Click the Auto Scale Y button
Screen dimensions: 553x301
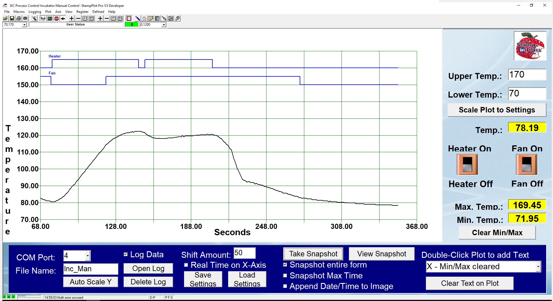click(90, 282)
